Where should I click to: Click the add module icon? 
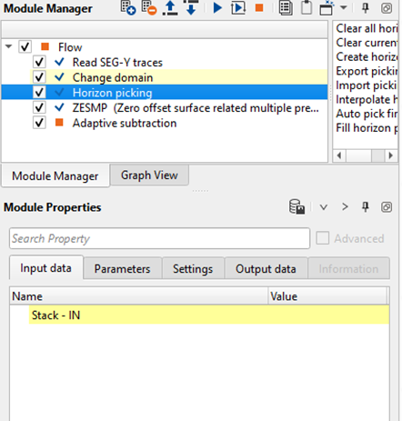128,7
